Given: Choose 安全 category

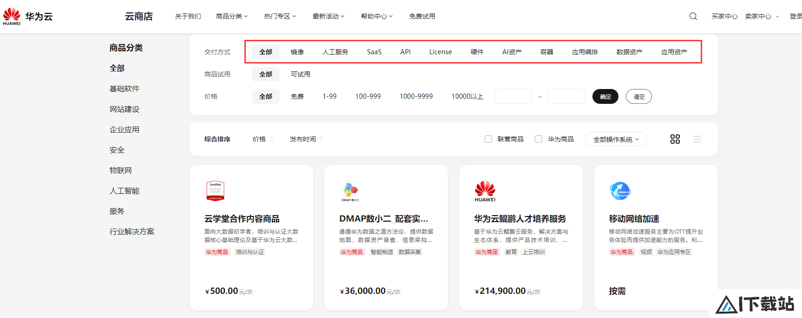Looking at the screenshot, I should [117, 150].
